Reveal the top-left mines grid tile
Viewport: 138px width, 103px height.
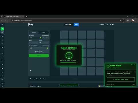point(64,35)
